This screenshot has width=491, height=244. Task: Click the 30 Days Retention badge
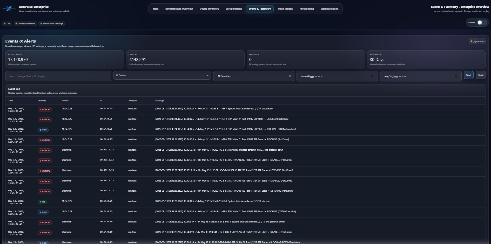(25, 24)
